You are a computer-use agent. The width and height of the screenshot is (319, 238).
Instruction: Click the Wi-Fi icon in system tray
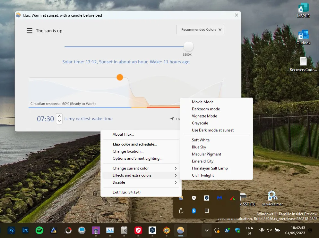[x=262, y=230]
